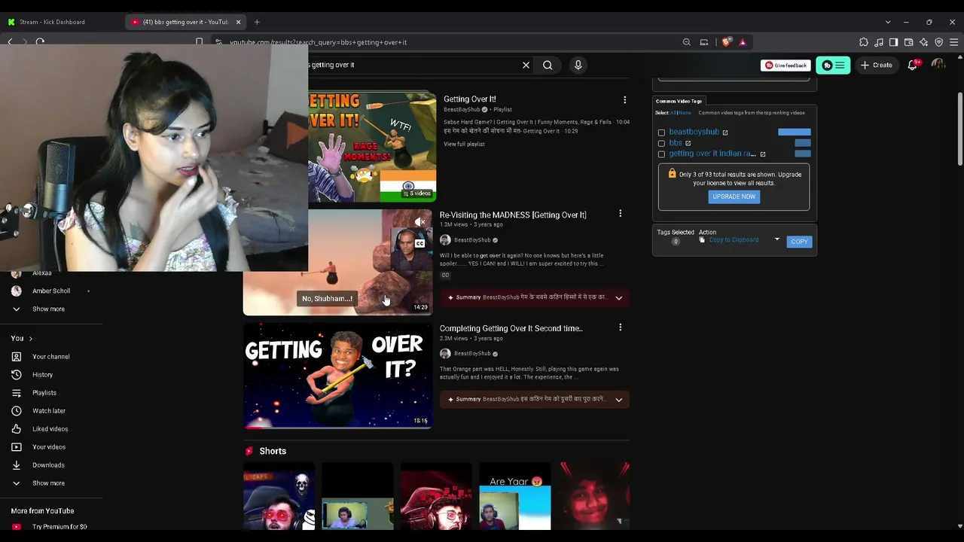Click the UPGRADE NOW button
This screenshot has width=964, height=542.
(x=734, y=196)
